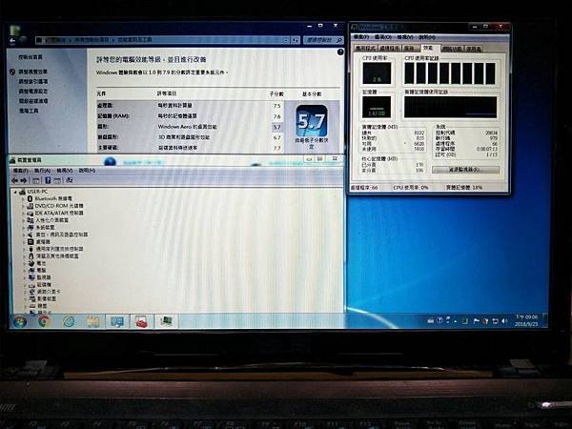Open 檢視(V) menu in Device Manager
Screen dimensions: 572x429
[x=65, y=171]
